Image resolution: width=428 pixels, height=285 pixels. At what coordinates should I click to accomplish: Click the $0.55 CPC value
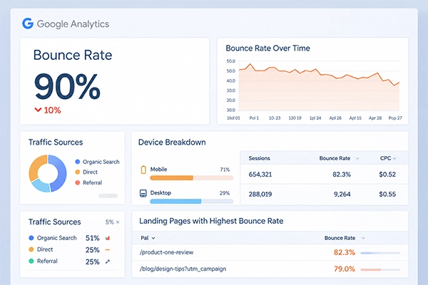point(387,195)
